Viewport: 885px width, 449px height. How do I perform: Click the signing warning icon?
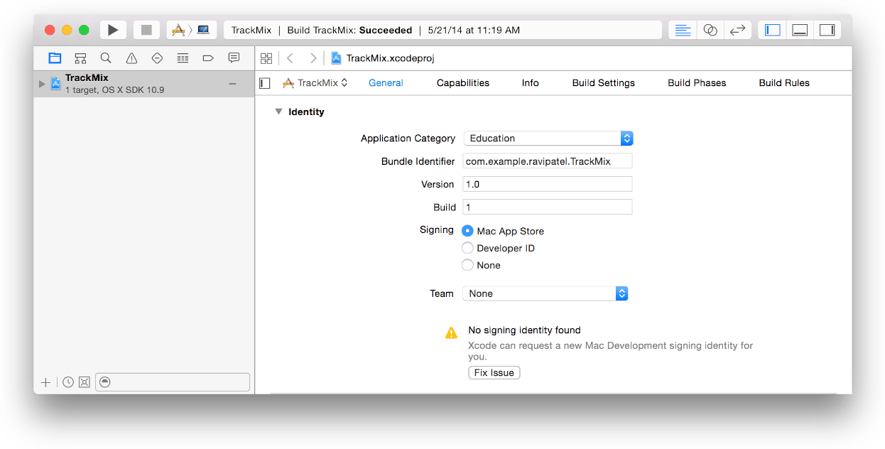point(451,332)
